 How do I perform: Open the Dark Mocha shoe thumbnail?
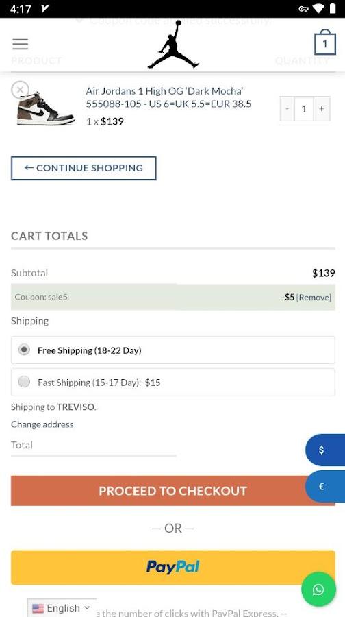point(45,109)
